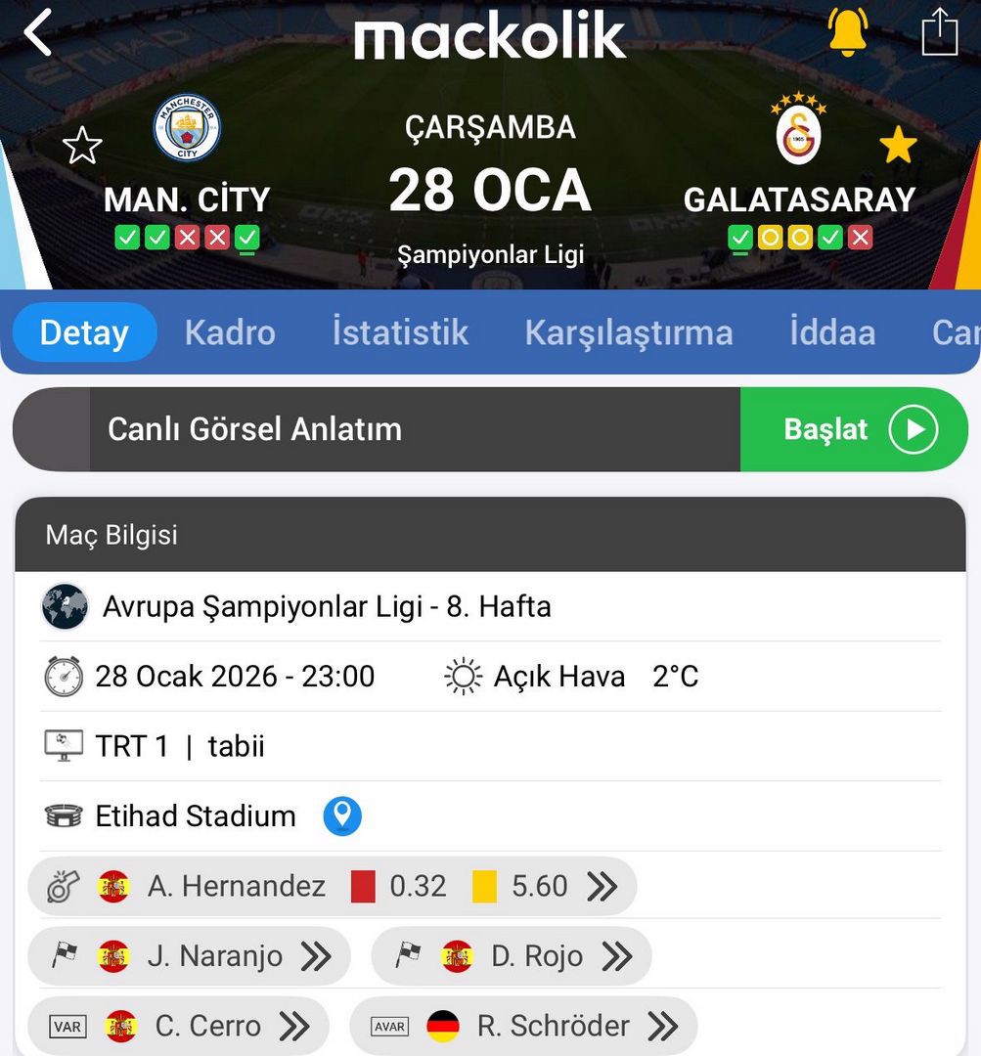Expand assistant referee J. Naranjo details
Image resolution: width=981 pixels, height=1056 pixels.
point(316,955)
